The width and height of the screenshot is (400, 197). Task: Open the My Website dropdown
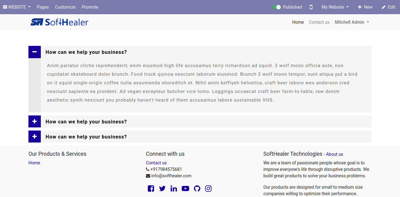[335, 7]
